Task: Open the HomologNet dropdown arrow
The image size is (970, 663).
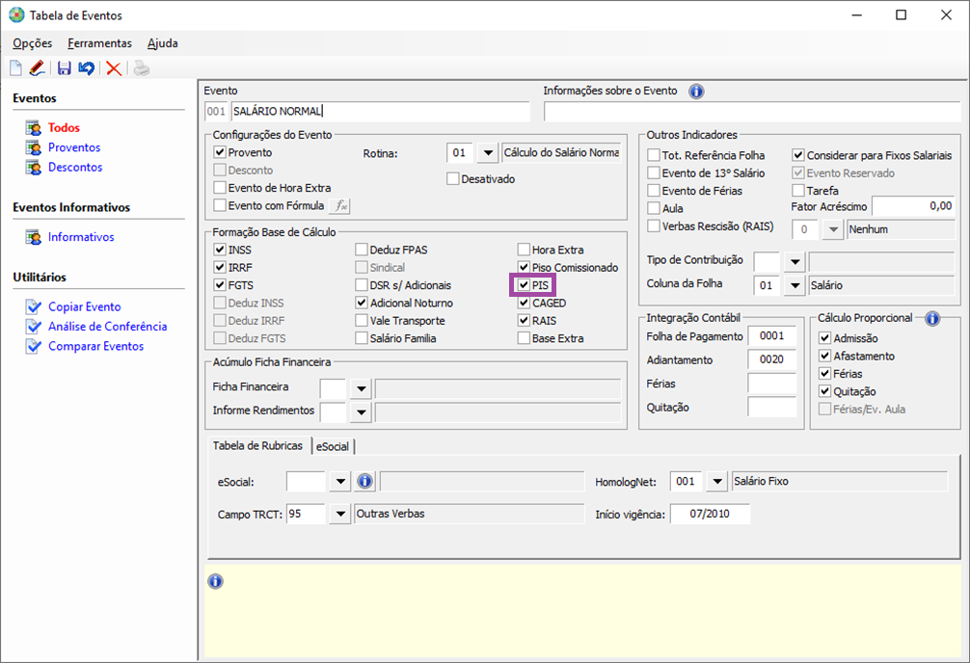Action: click(x=716, y=481)
